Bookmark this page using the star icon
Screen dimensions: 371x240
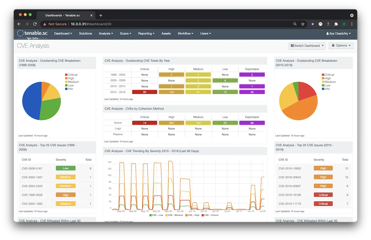(x=303, y=24)
